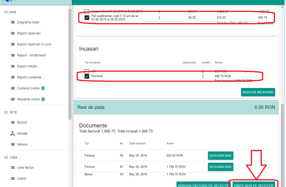
Task: Click the Data emiterii column header
Action: [x=137, y=143]
